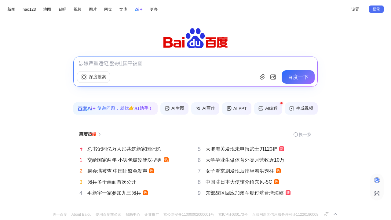Open 使用百度前必读 footer link
Viewport: 391px width, 220px height.
tap(108, 215)
